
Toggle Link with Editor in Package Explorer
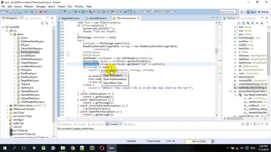(x=47, y=23)
